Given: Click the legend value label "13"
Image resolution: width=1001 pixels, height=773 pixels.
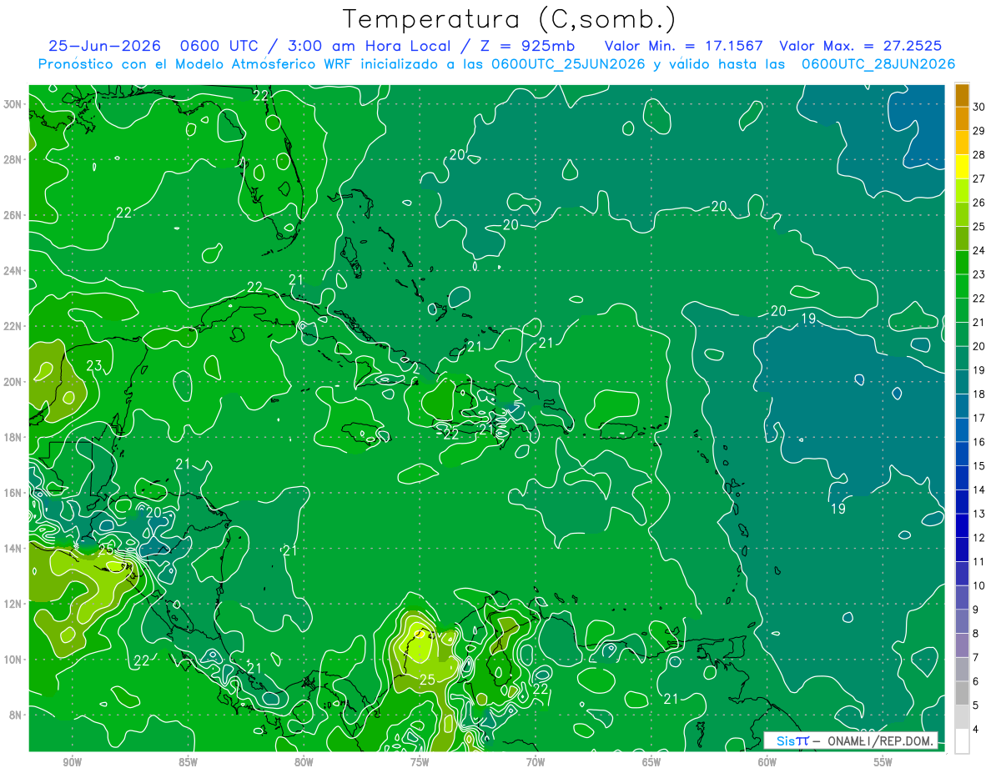Looking at the screenshot, I should (x=979, y=514).
